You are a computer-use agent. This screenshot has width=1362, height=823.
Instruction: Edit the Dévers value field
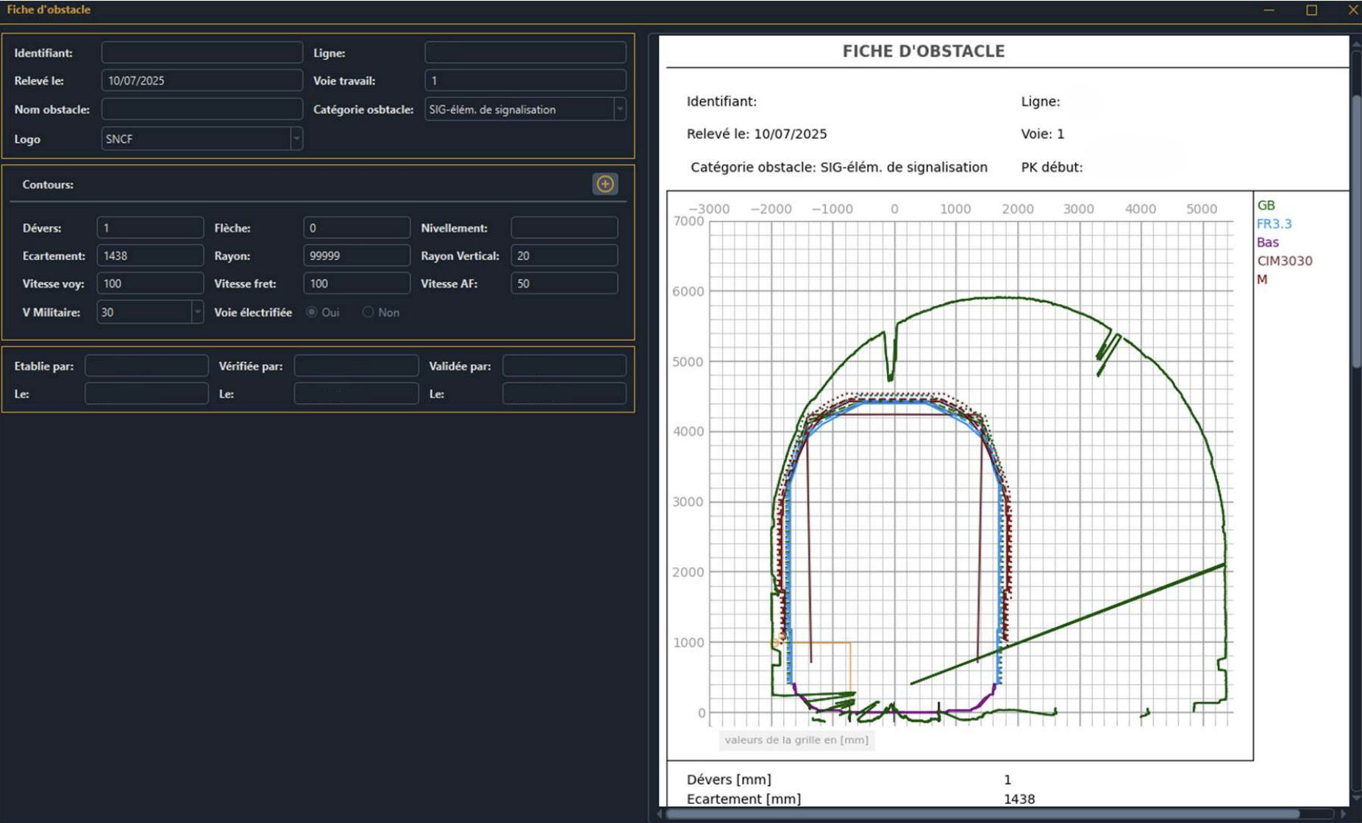tap(150, 228)
